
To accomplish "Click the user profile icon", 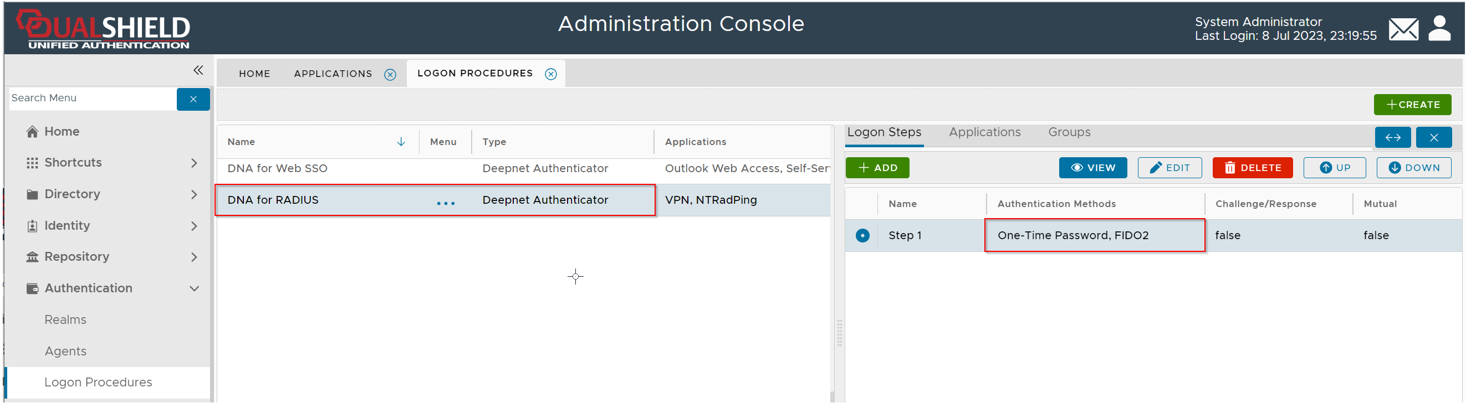I will 1439,29.
